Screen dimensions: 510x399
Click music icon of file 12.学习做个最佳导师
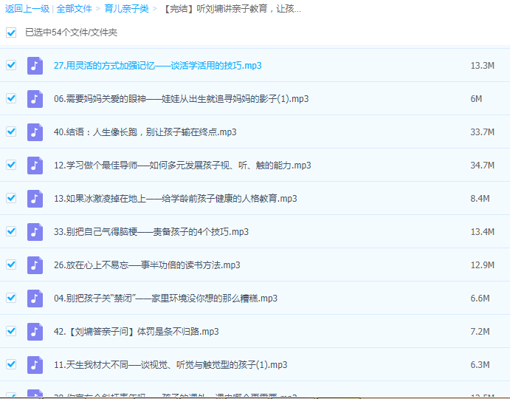point(35,166)
